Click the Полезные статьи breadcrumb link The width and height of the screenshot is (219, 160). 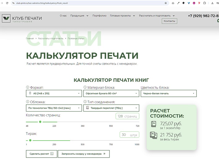(76, 39)
